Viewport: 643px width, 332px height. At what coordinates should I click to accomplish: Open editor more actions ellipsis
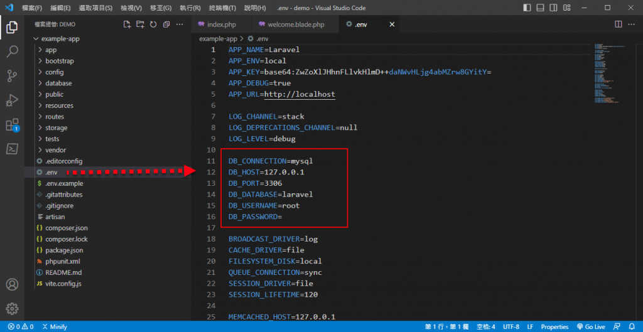(x=632, y=24)
